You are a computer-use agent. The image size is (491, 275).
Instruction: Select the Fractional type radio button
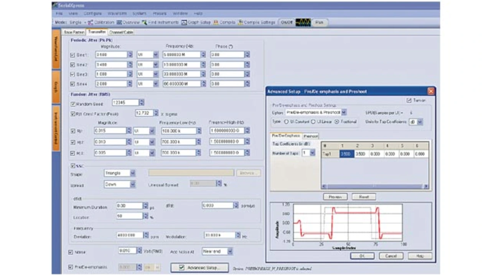point(337,122)
